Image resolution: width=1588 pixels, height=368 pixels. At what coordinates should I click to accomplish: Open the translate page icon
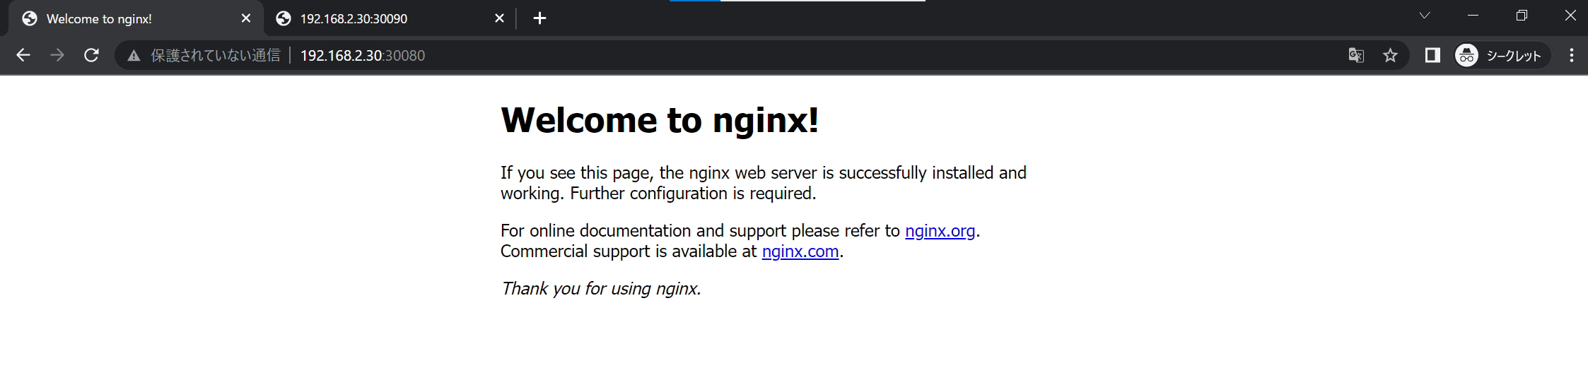tap(1355, 55)
